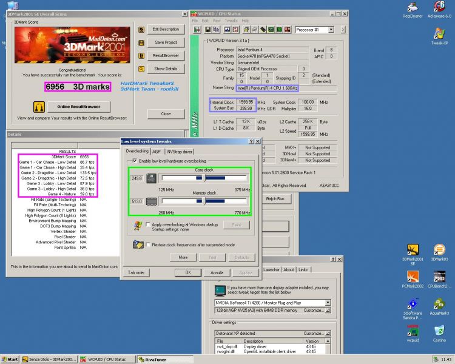The width and height of the screenshot is (455, 364).
Task: Click the Batch Run button
Action: (275, 199)
